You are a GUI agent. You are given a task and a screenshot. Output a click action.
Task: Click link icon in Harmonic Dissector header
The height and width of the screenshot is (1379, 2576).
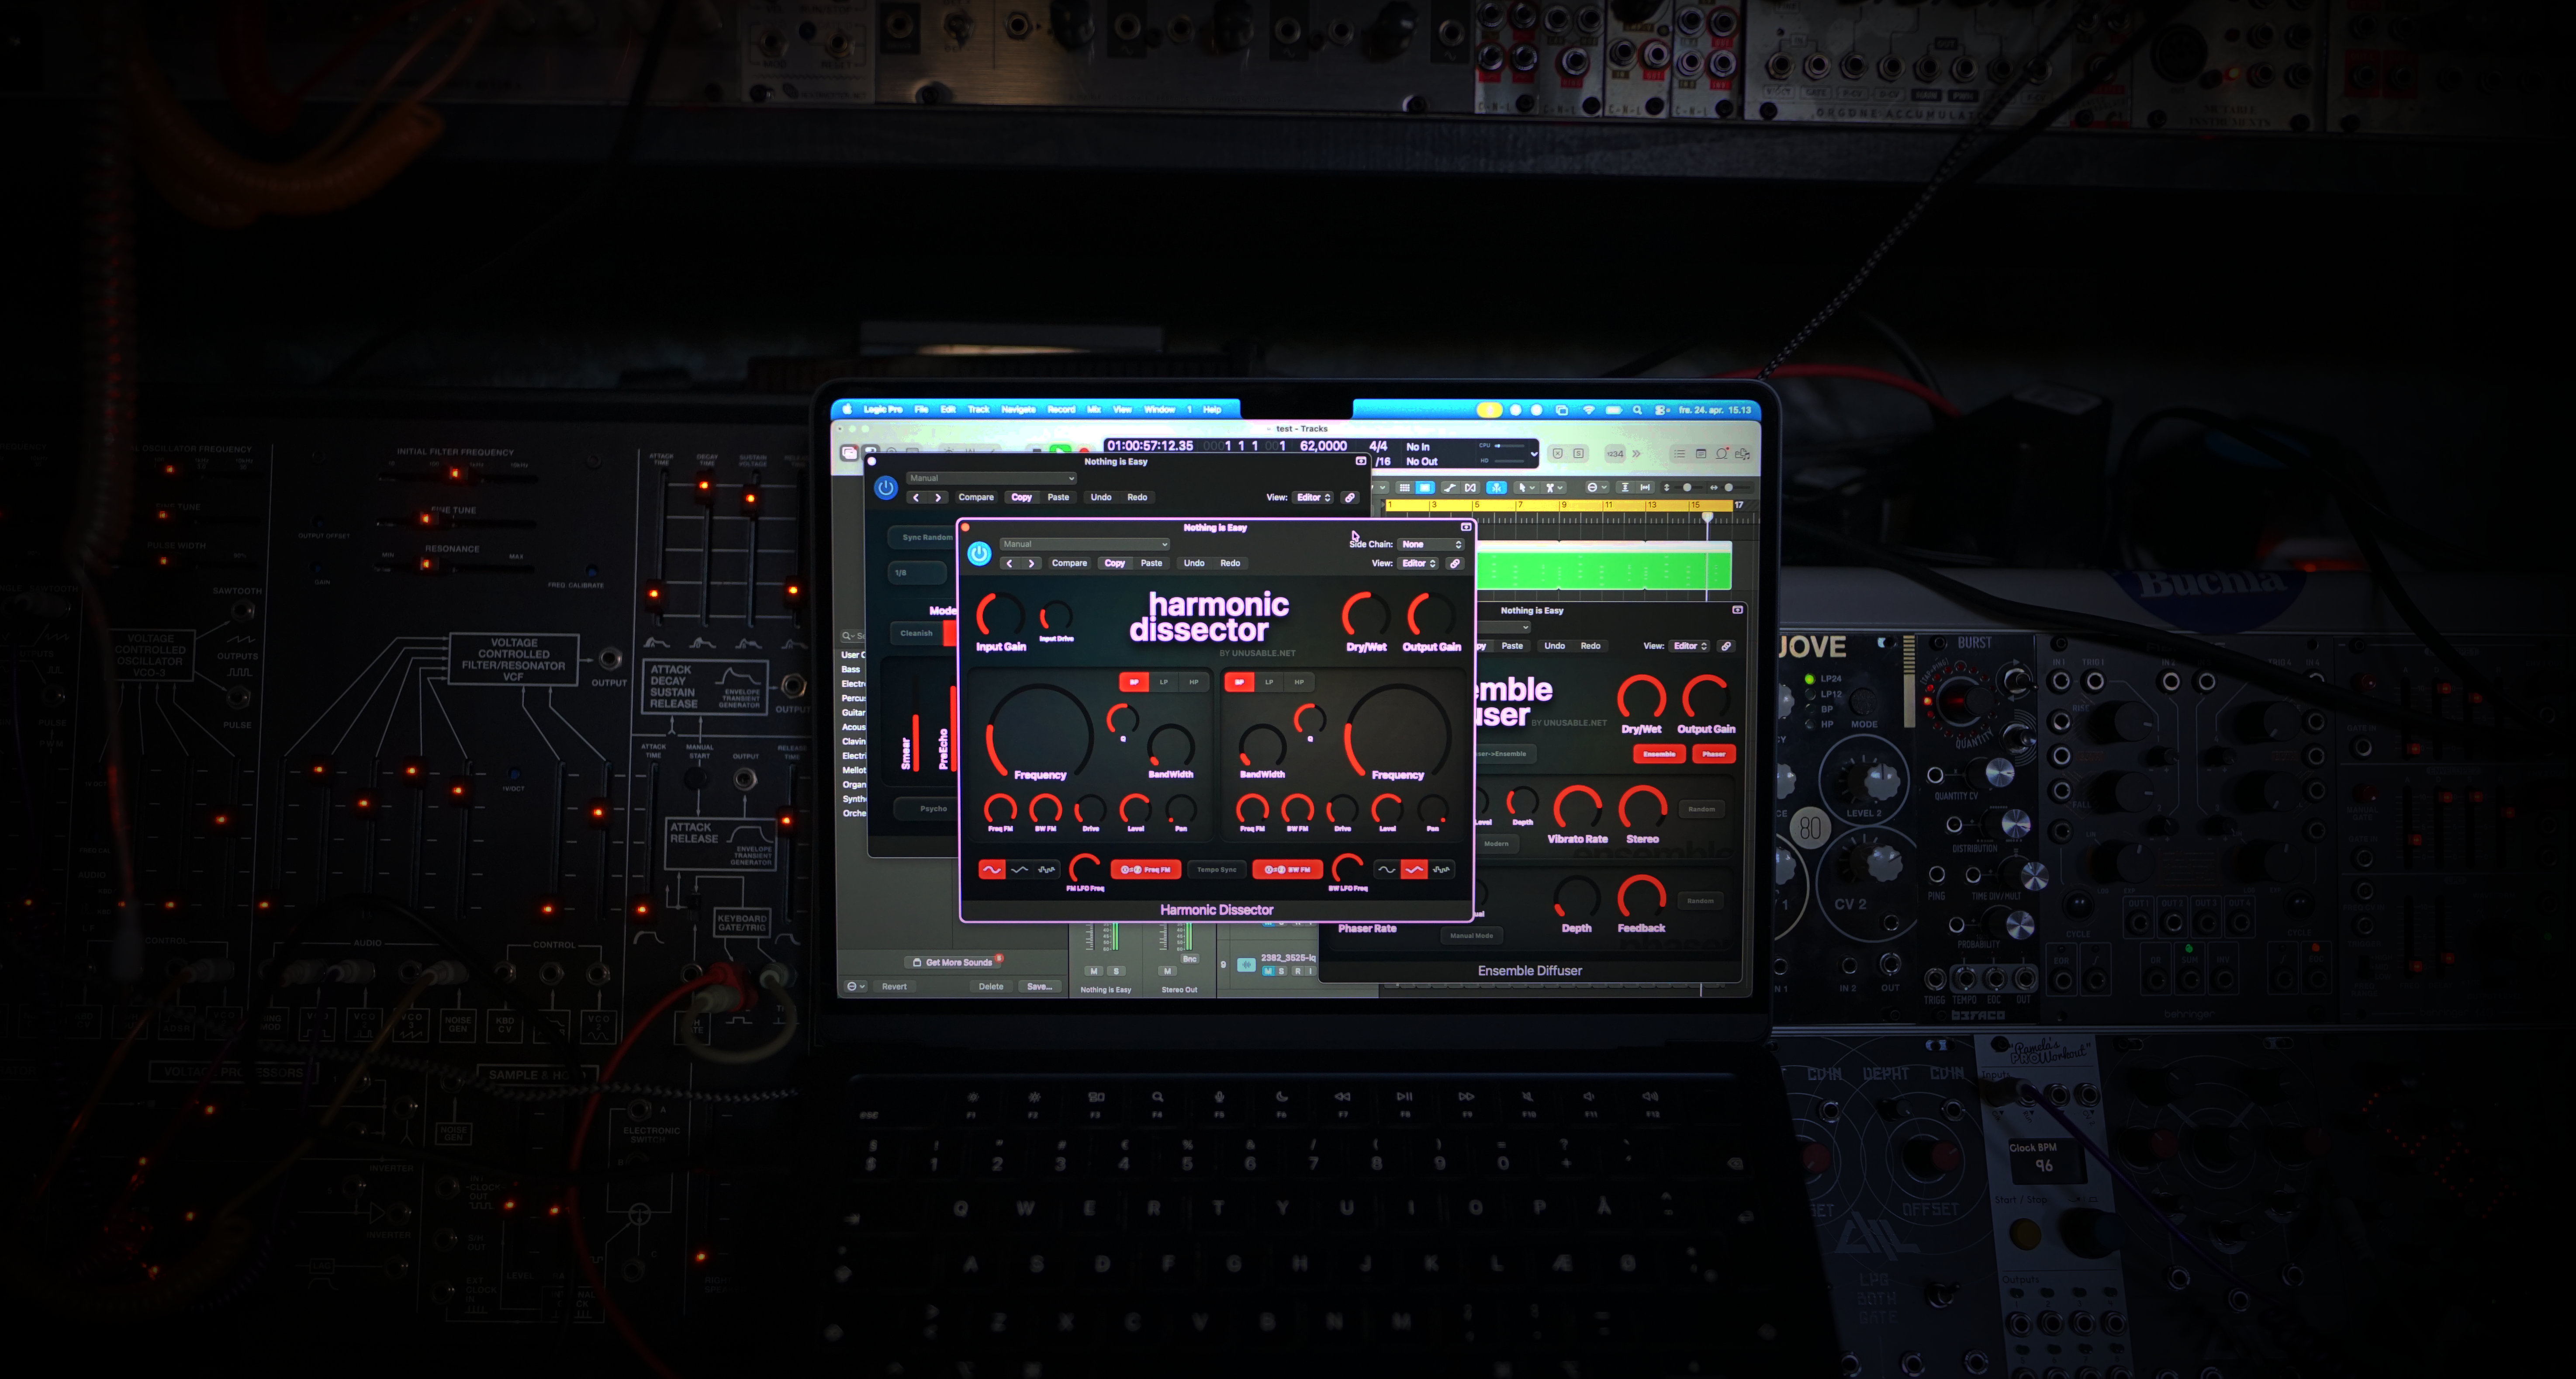click(x=1455, y=563)
